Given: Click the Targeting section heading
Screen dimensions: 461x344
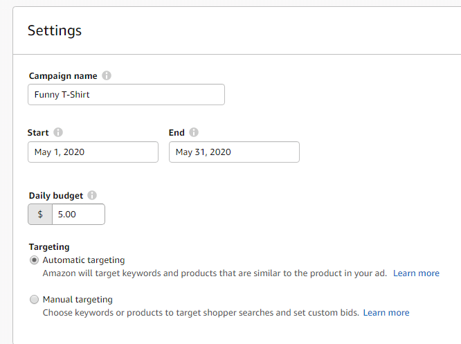Looking at the screenshot, I should 49,247.
